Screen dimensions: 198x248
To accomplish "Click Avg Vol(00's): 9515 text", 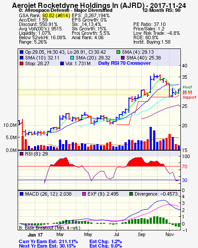I will click(x=40, y=29).
